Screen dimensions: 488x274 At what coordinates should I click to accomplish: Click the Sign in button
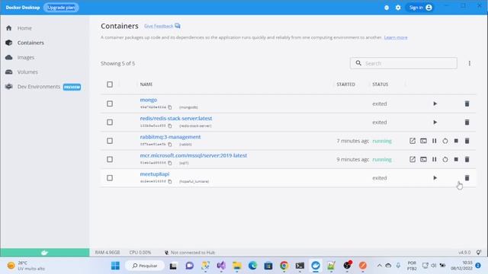(420, 8)
